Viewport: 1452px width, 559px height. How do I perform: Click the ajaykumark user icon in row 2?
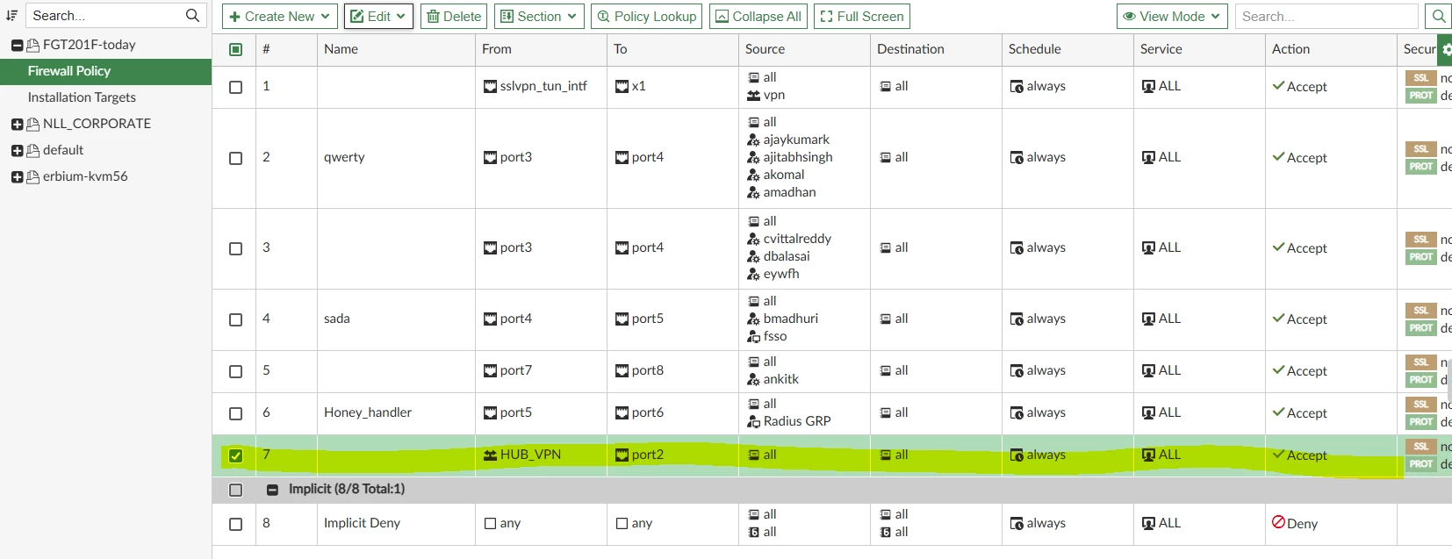753,140
